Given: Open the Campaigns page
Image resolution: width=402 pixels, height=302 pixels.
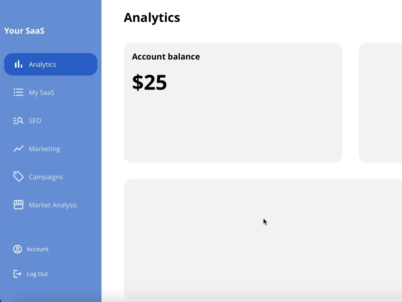Looking at the screenshot, I should (x=45, y=177).
